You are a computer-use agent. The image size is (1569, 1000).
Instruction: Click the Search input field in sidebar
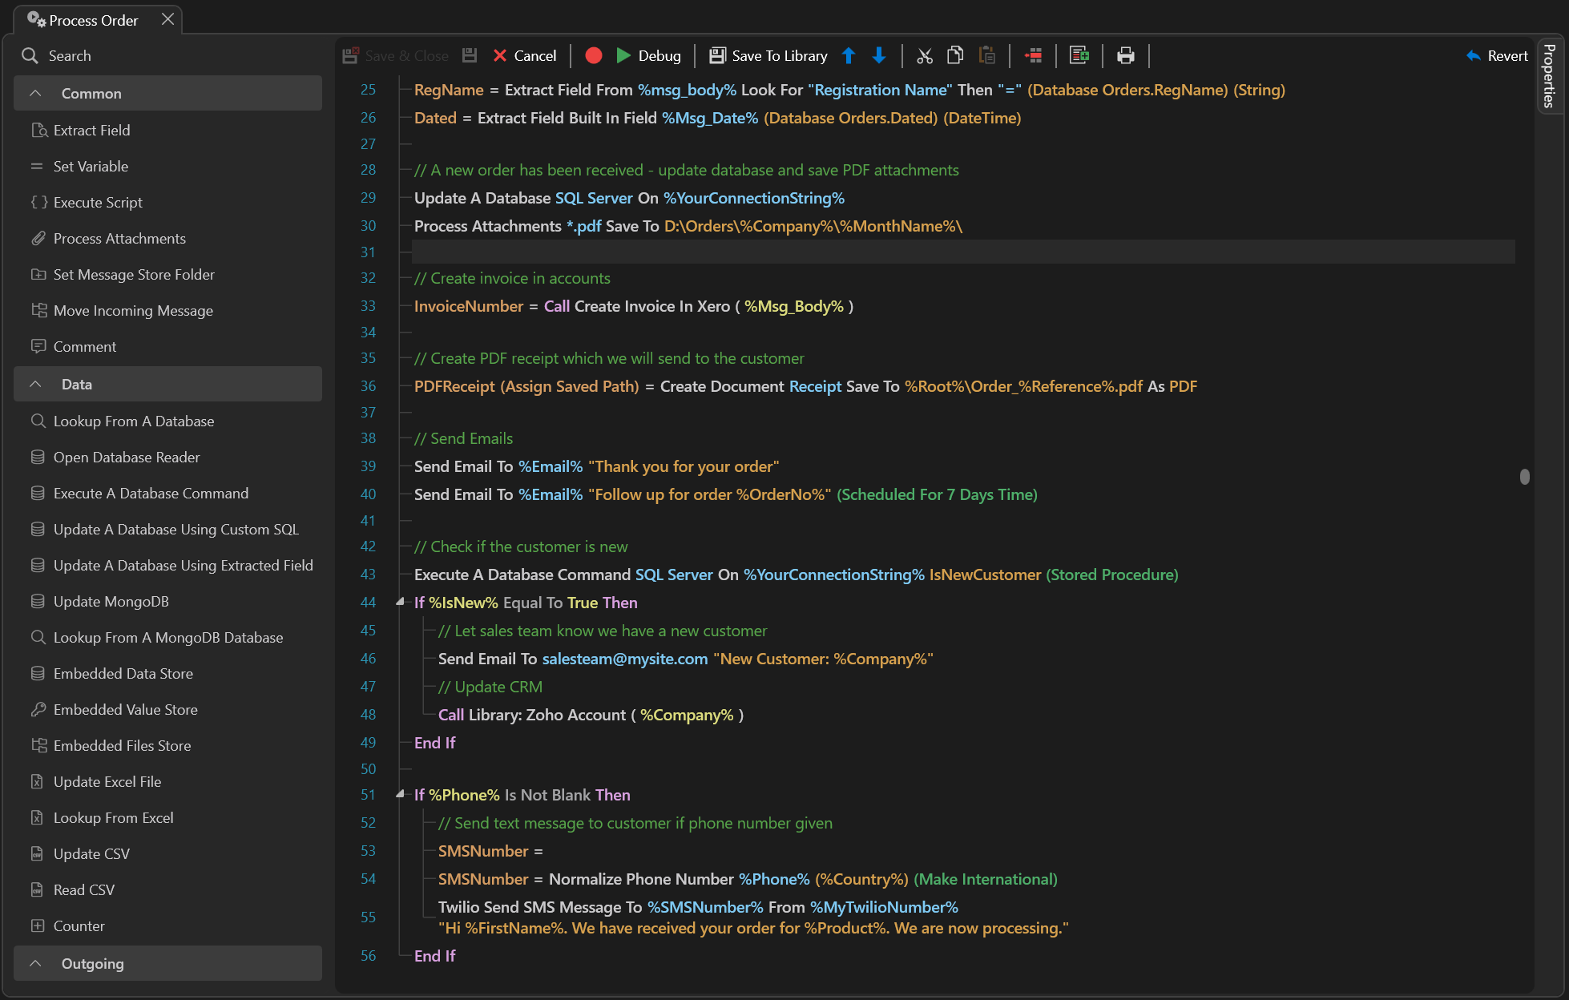167,55
